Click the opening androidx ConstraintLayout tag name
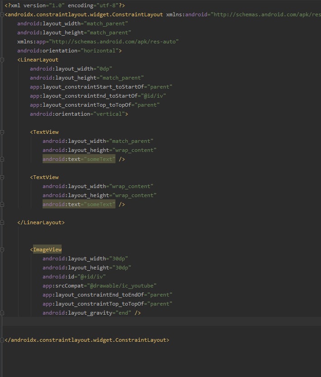This screenshot has height=377, width=321. [85, 14]
